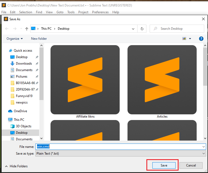
Task: Click file list scroll down arrow
Action: pyautogui.click(x=205, y=138)
